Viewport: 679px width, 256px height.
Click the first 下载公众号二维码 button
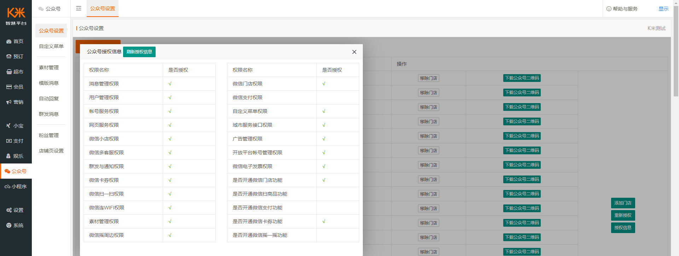pyautogui.click(x=522, y=78)
